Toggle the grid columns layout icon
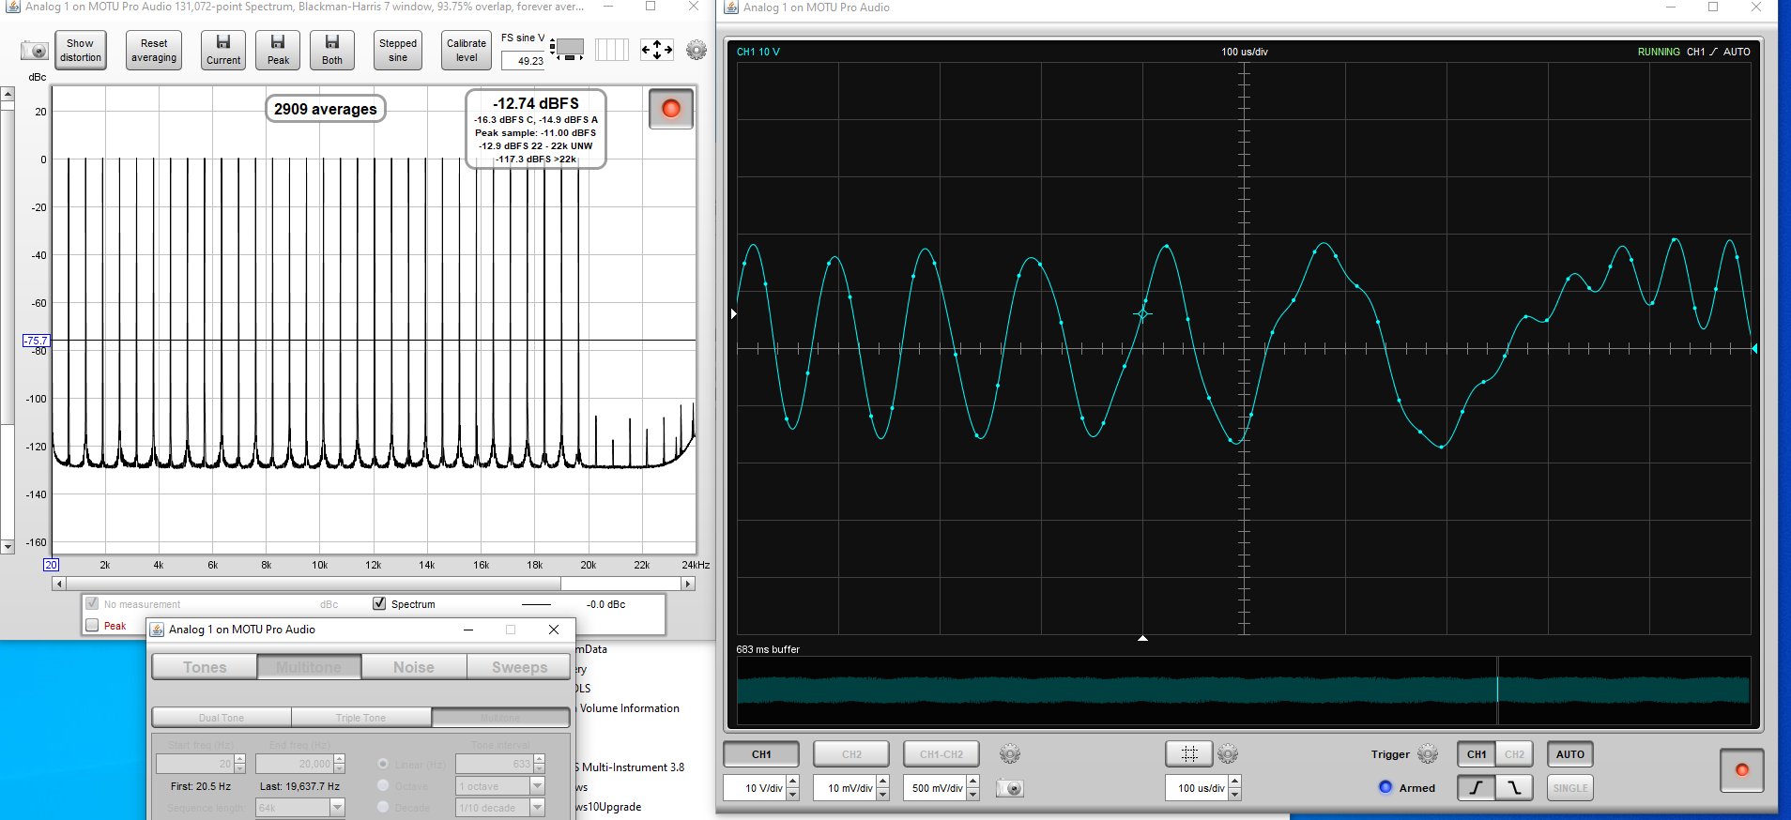Viewport: 1791px width, 820px height. point(612,50)
